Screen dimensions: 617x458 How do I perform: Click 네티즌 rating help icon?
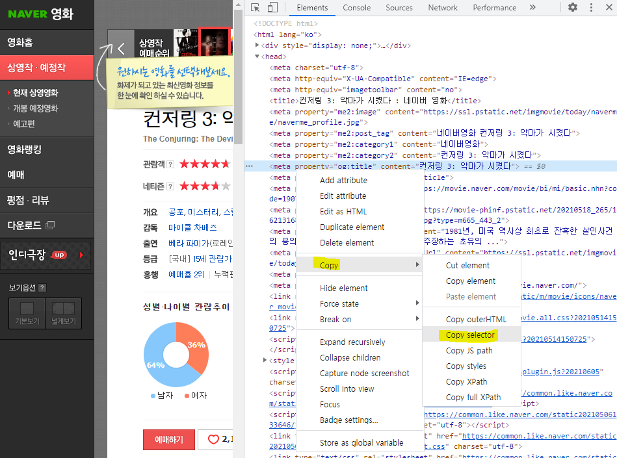click(170, 186)
